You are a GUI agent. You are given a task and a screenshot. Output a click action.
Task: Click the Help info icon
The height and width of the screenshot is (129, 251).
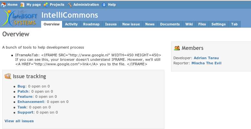pos(104,5)
